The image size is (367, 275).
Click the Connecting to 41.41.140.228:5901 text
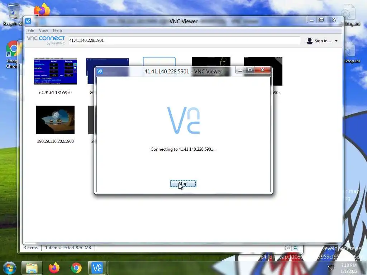click(x=183, y=149)
